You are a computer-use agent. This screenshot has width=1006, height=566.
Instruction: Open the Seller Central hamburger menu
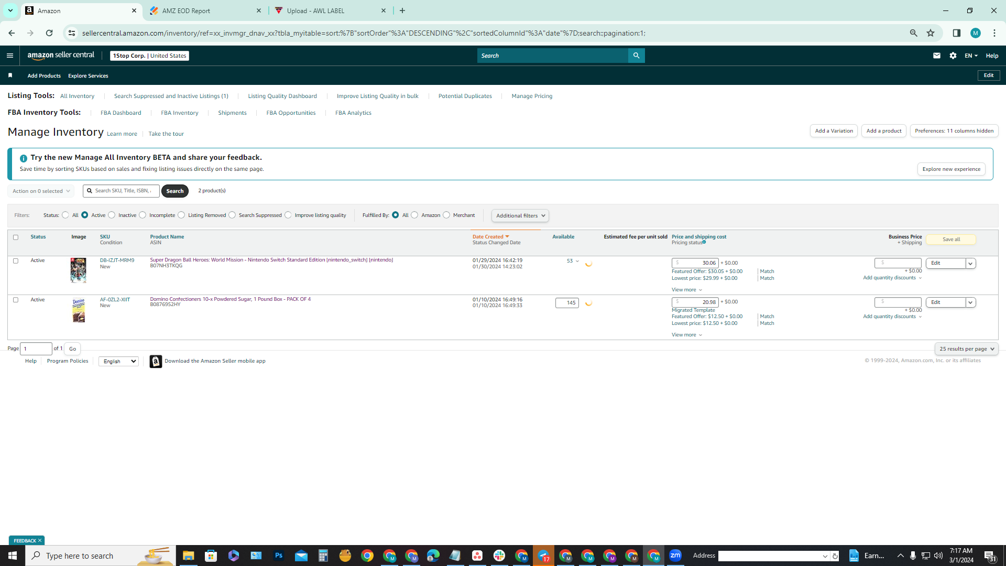point(10,56)
